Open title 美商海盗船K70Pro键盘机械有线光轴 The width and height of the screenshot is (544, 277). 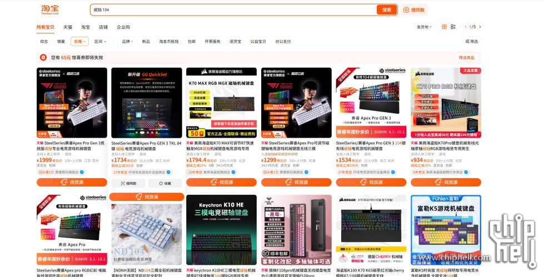tap(445, 145)
